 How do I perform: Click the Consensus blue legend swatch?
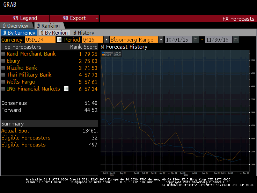coord(103,53)
